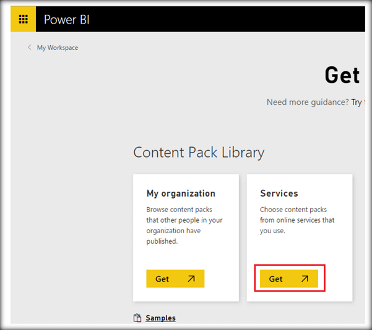Select the My organization card heading
The height and width of the screenshot is (330, 372).
(181, 194)
